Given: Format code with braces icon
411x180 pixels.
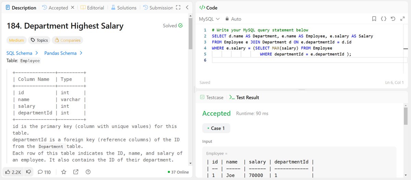Looking at the screenshot, I should (x=384, y=19).
